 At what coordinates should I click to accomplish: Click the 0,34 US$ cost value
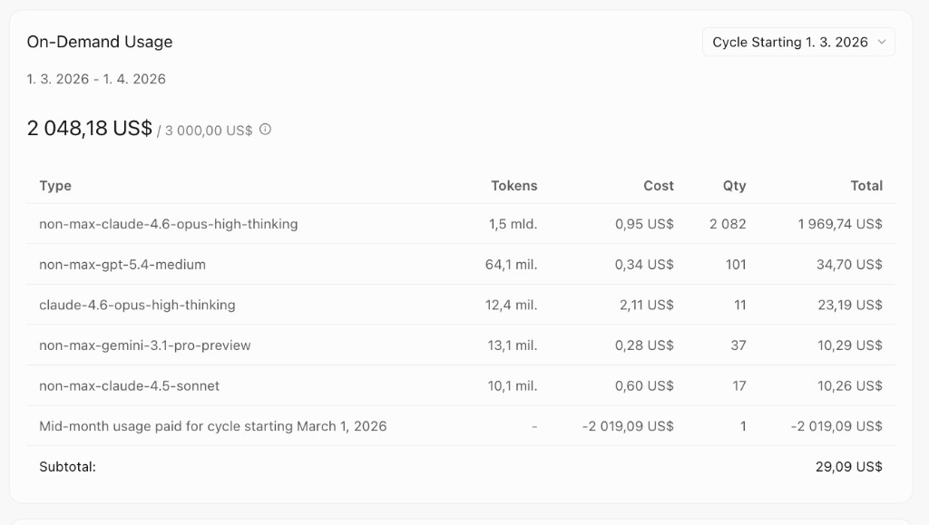[644, 265]
